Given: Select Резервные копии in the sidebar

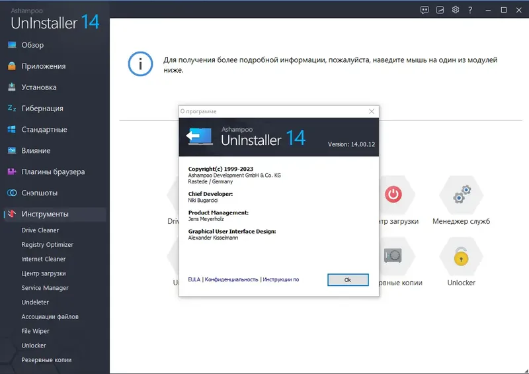Looking at the screenshot, I should pos(46,360).
